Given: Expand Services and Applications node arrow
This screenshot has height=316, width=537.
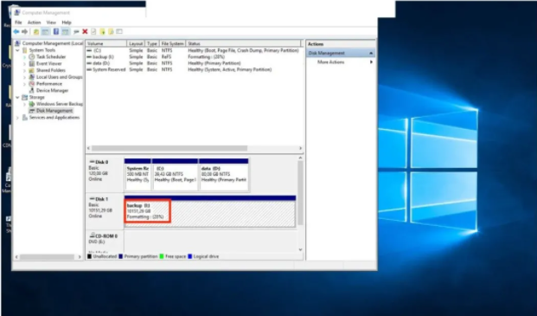Looking at the screenshot, I should pyautogui.click(x=18, y=118).
